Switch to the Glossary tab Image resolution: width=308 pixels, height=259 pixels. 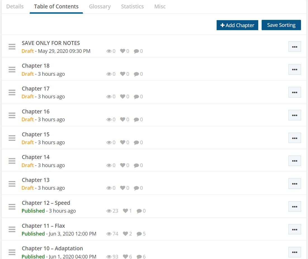point(100,6)
